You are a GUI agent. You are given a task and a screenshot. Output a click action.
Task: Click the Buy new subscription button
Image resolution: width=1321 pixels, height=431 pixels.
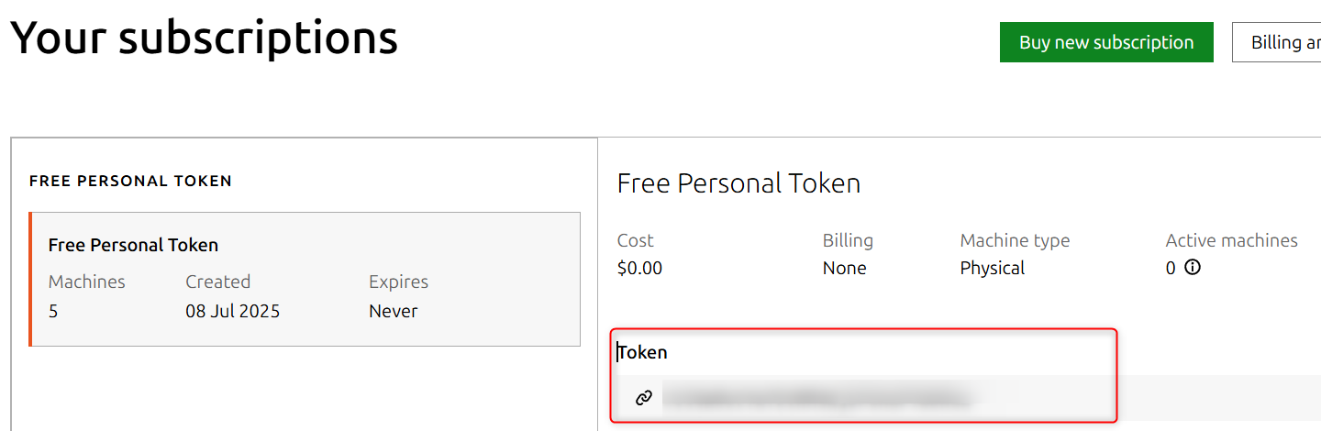[x=1106, y=42]
